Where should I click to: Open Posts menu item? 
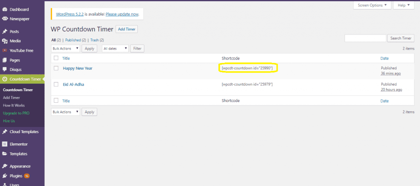(14, 32)
